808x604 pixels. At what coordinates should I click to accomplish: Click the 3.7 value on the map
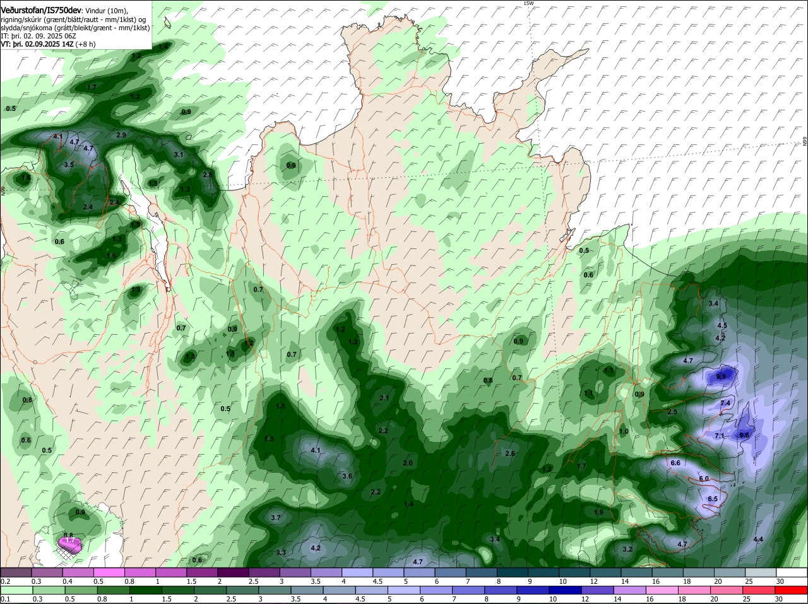click(276, 518)
